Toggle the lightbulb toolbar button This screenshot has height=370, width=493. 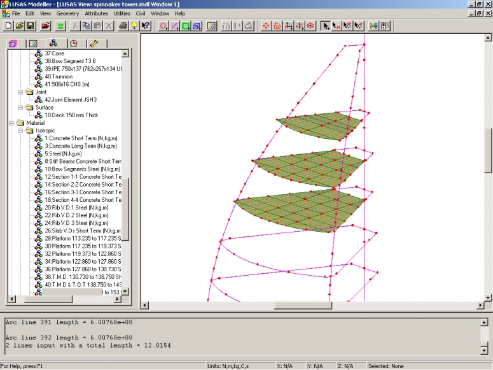134,26
